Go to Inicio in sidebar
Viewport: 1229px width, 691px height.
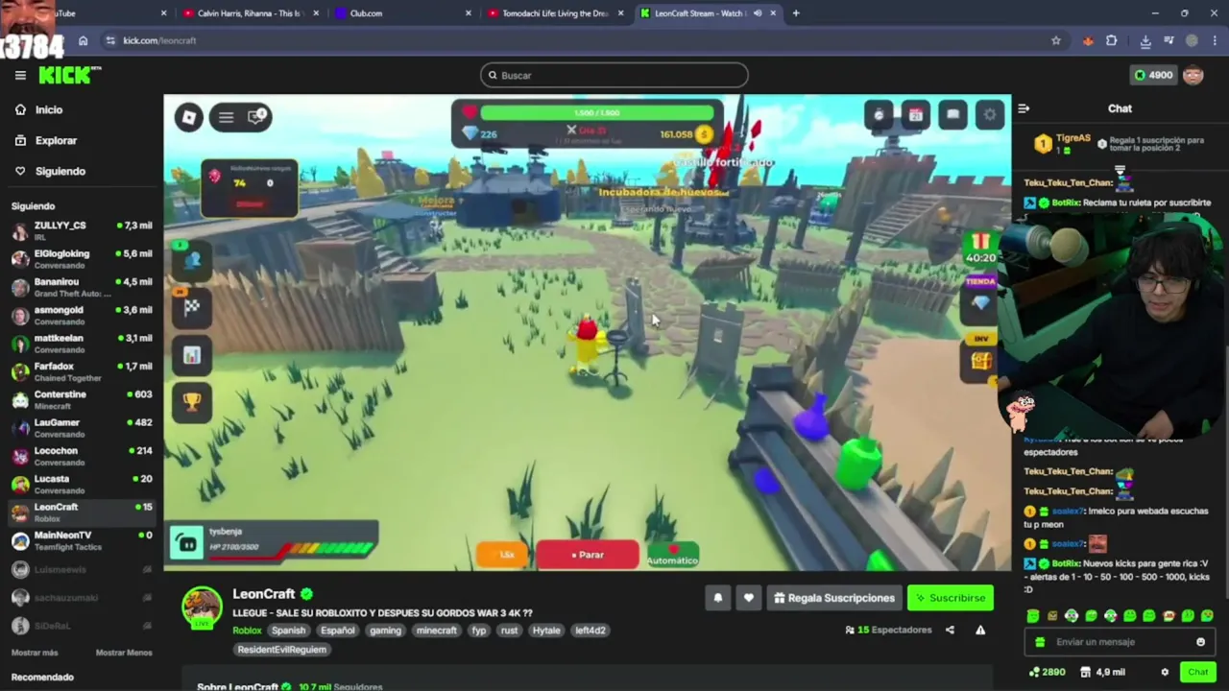(x=49, y=109)
